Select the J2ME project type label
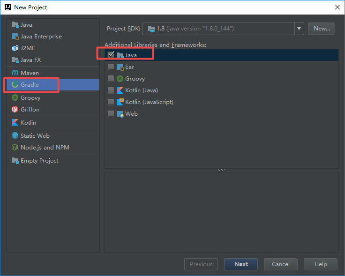This screenshot has height=276, width=345. 28,48
